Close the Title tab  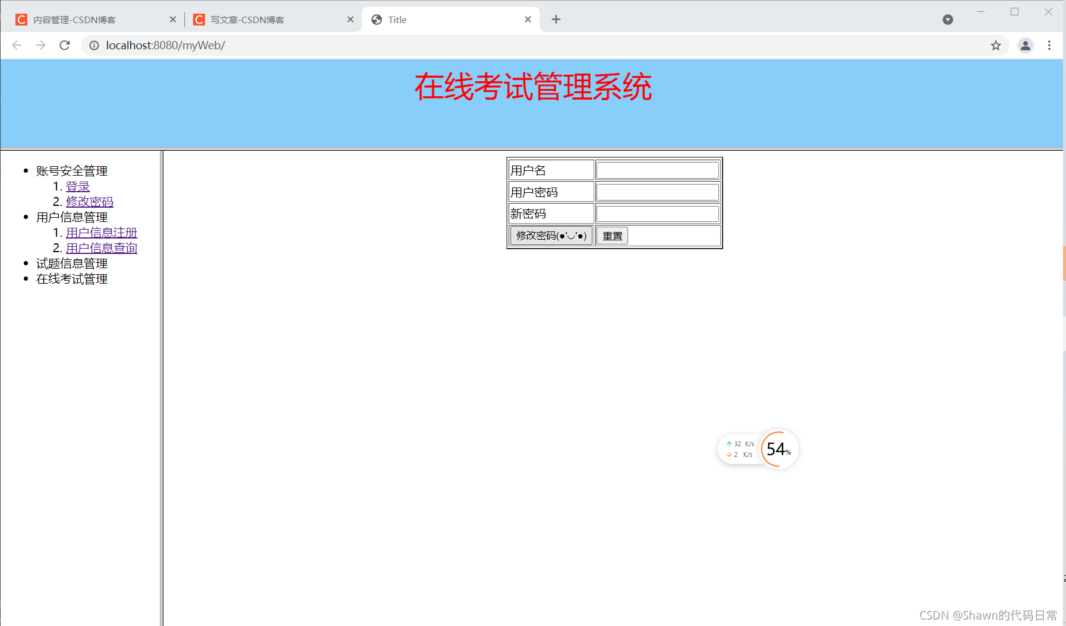(x=528, y=20)
